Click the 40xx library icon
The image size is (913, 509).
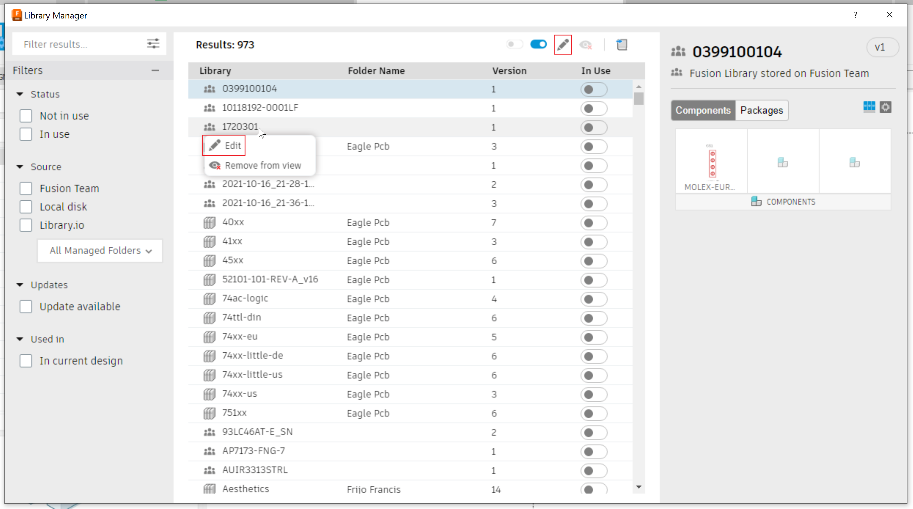pos(209,223)
